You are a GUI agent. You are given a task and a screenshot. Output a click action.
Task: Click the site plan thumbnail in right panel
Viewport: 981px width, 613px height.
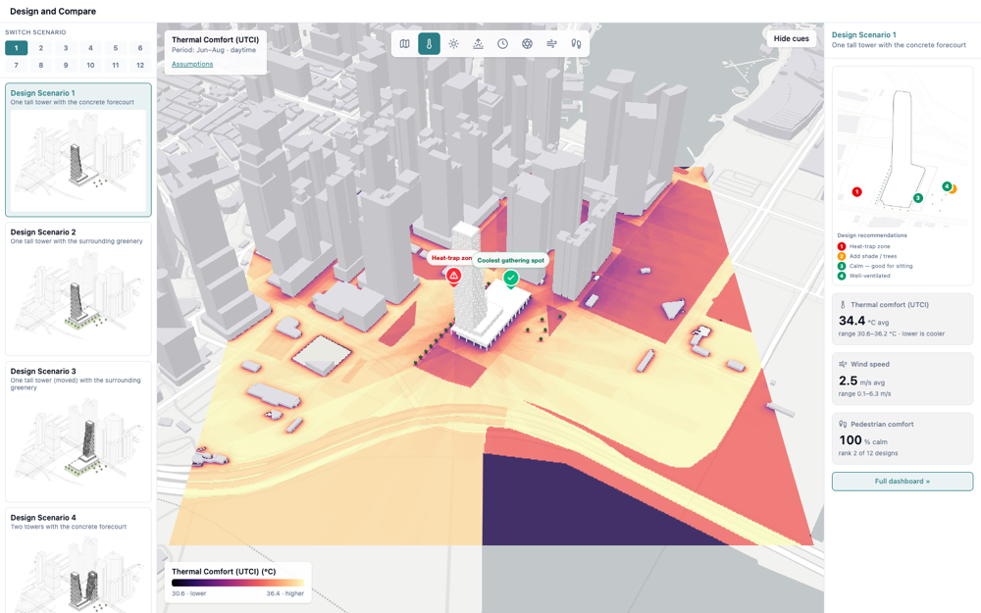tap(903, 148)
